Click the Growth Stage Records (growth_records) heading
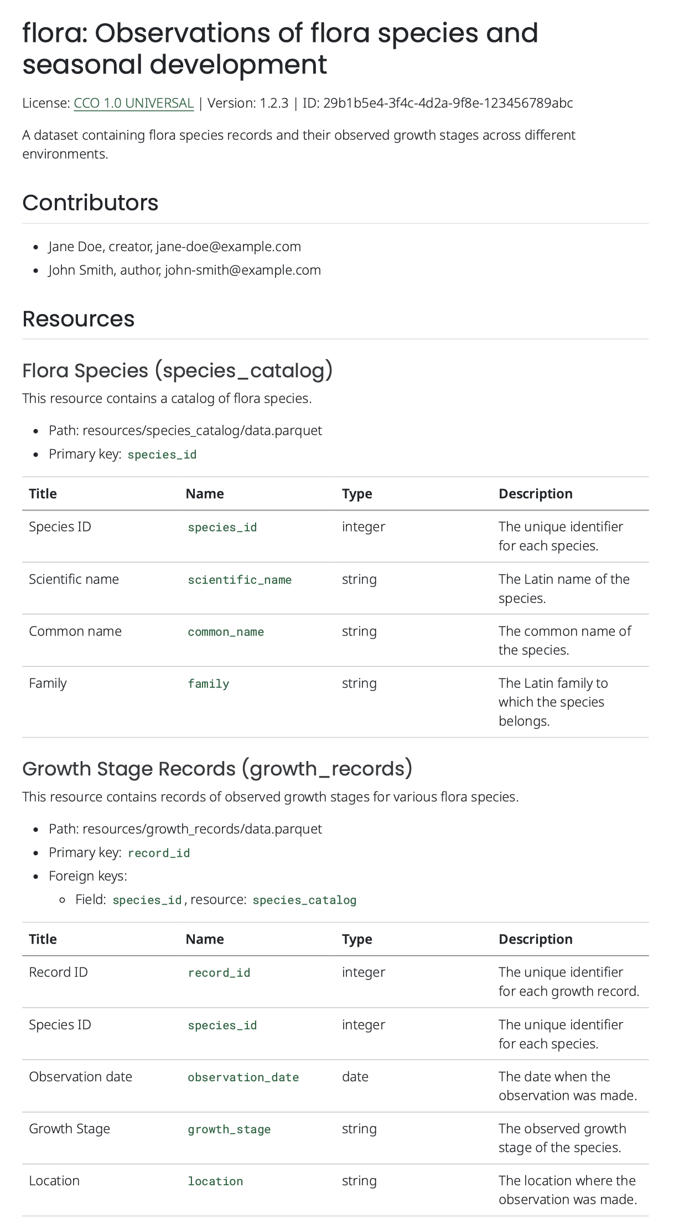Viewport: 674px width, 1230px height. (x=217, y=769)
